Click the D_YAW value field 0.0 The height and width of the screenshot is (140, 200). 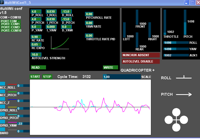[x=66, y=27]
